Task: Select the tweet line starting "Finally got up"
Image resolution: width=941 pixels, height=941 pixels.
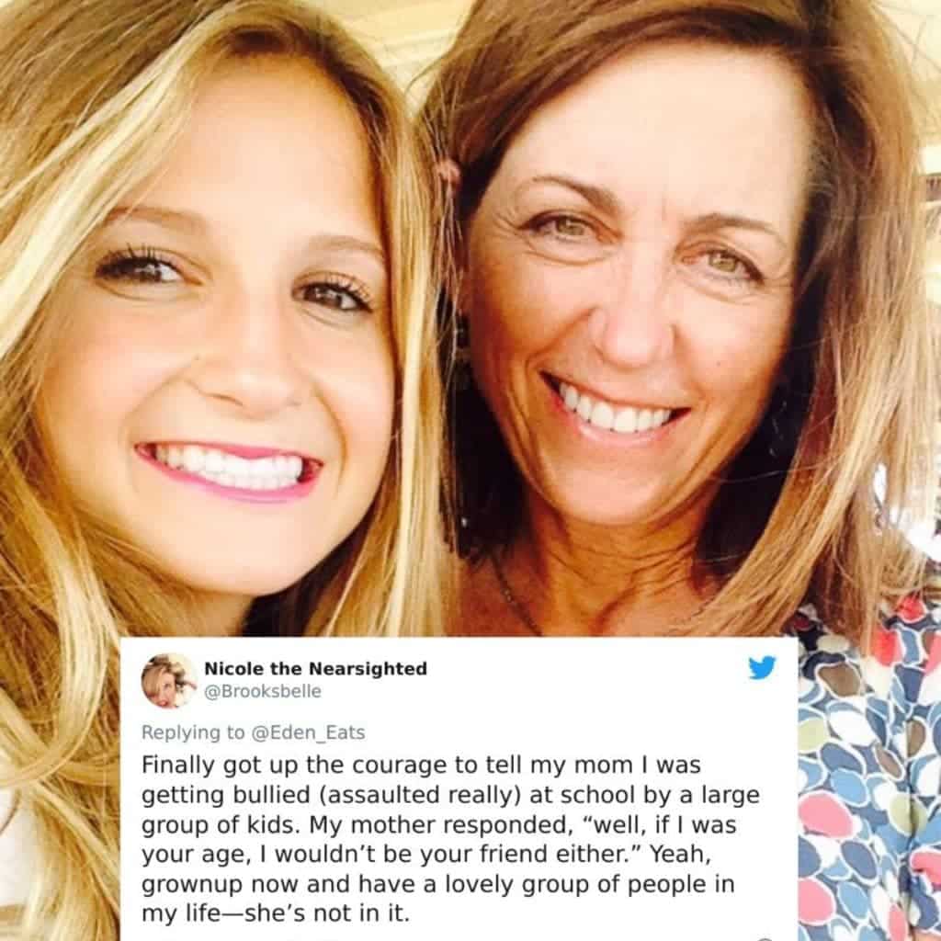Action: point(421,765)
